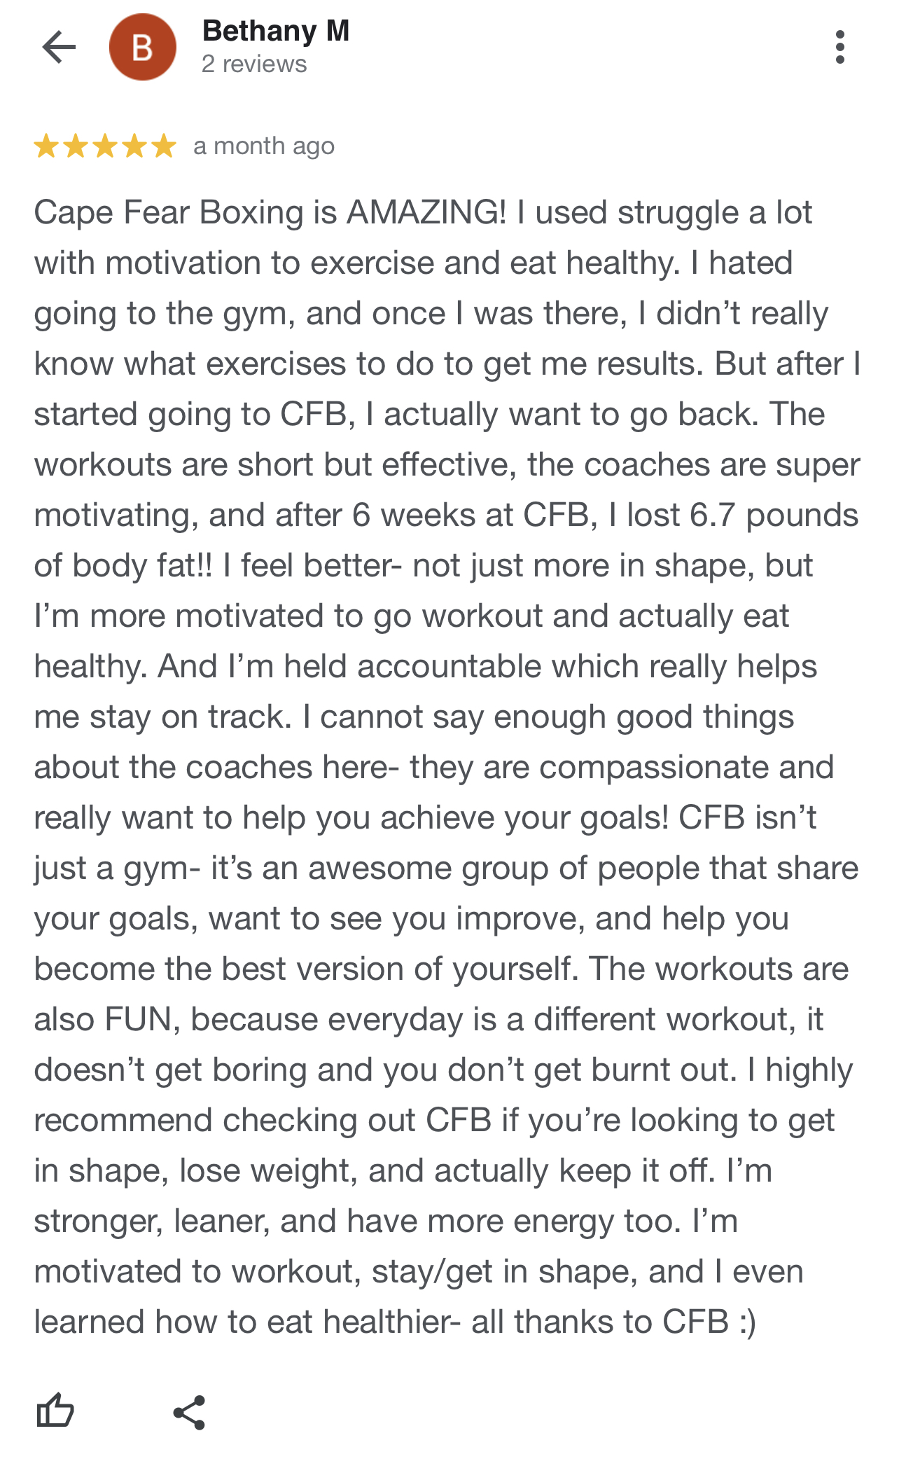This screenshot has width=899, height=1466.
Task: Click the closing 'all thanks to CFB :)' text
Action: tap(614, 1322)
